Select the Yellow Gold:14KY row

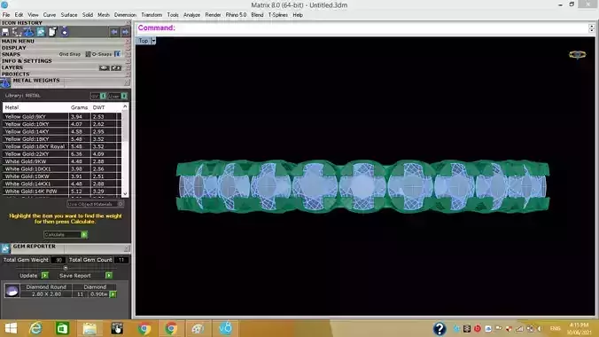(x=62, y=131)
